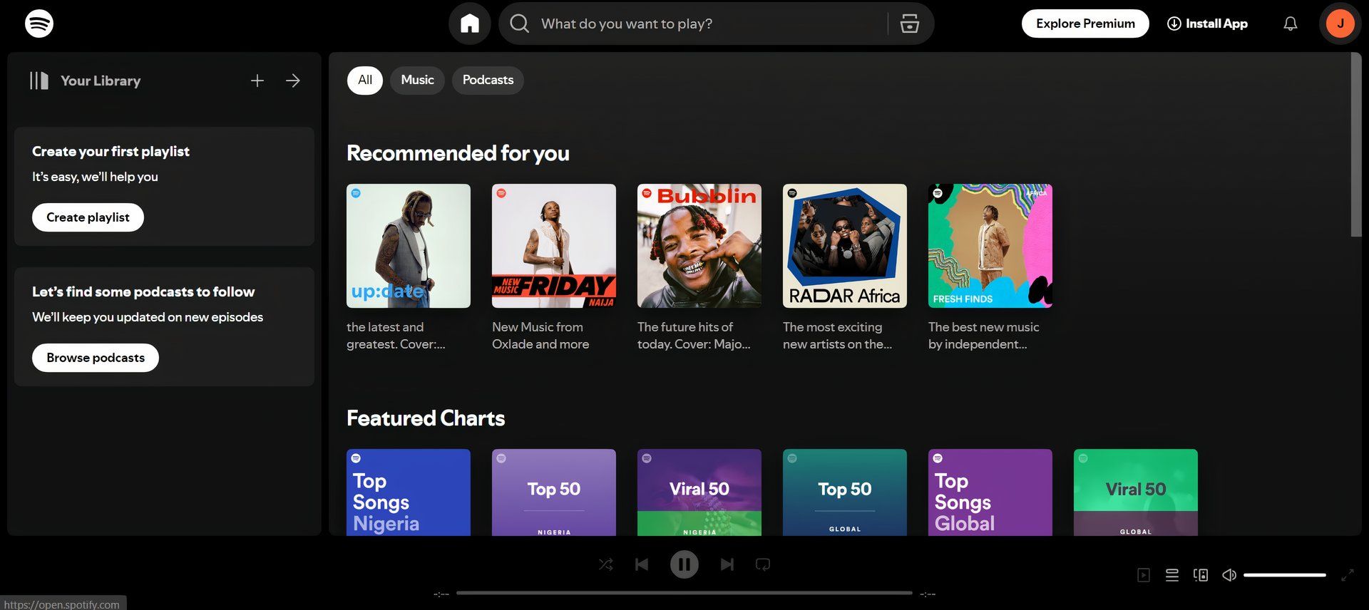This screenshot has width=1369, height=610.
Task: Create a playlist with plus icon
Action: (x=257, y=81)
